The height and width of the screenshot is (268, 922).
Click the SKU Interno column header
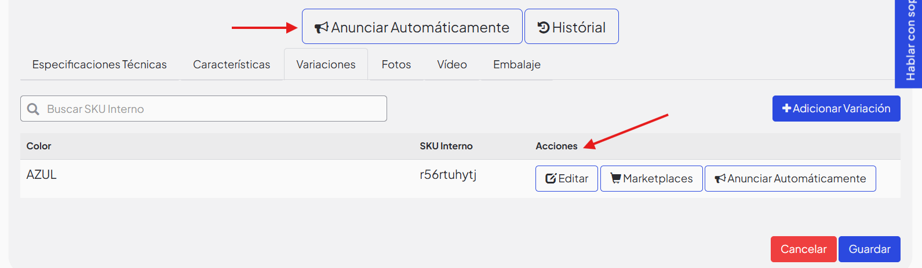[446, 146]
